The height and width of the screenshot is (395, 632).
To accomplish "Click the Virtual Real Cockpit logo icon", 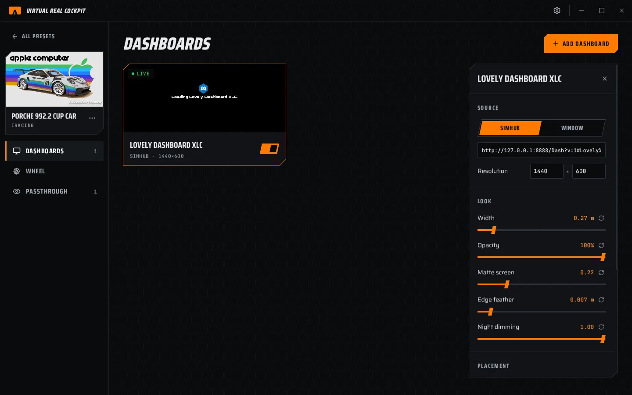I will tap(15, 11).
